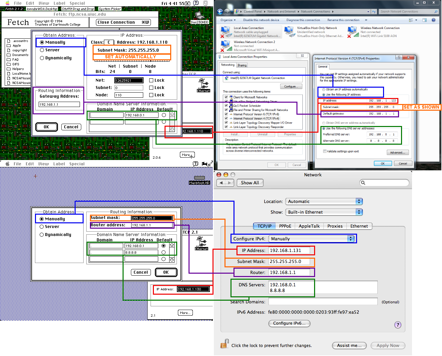This screenshot has width=442, height=356.
Task: Check the Lock box beside Node field
Action: [151, 95]
